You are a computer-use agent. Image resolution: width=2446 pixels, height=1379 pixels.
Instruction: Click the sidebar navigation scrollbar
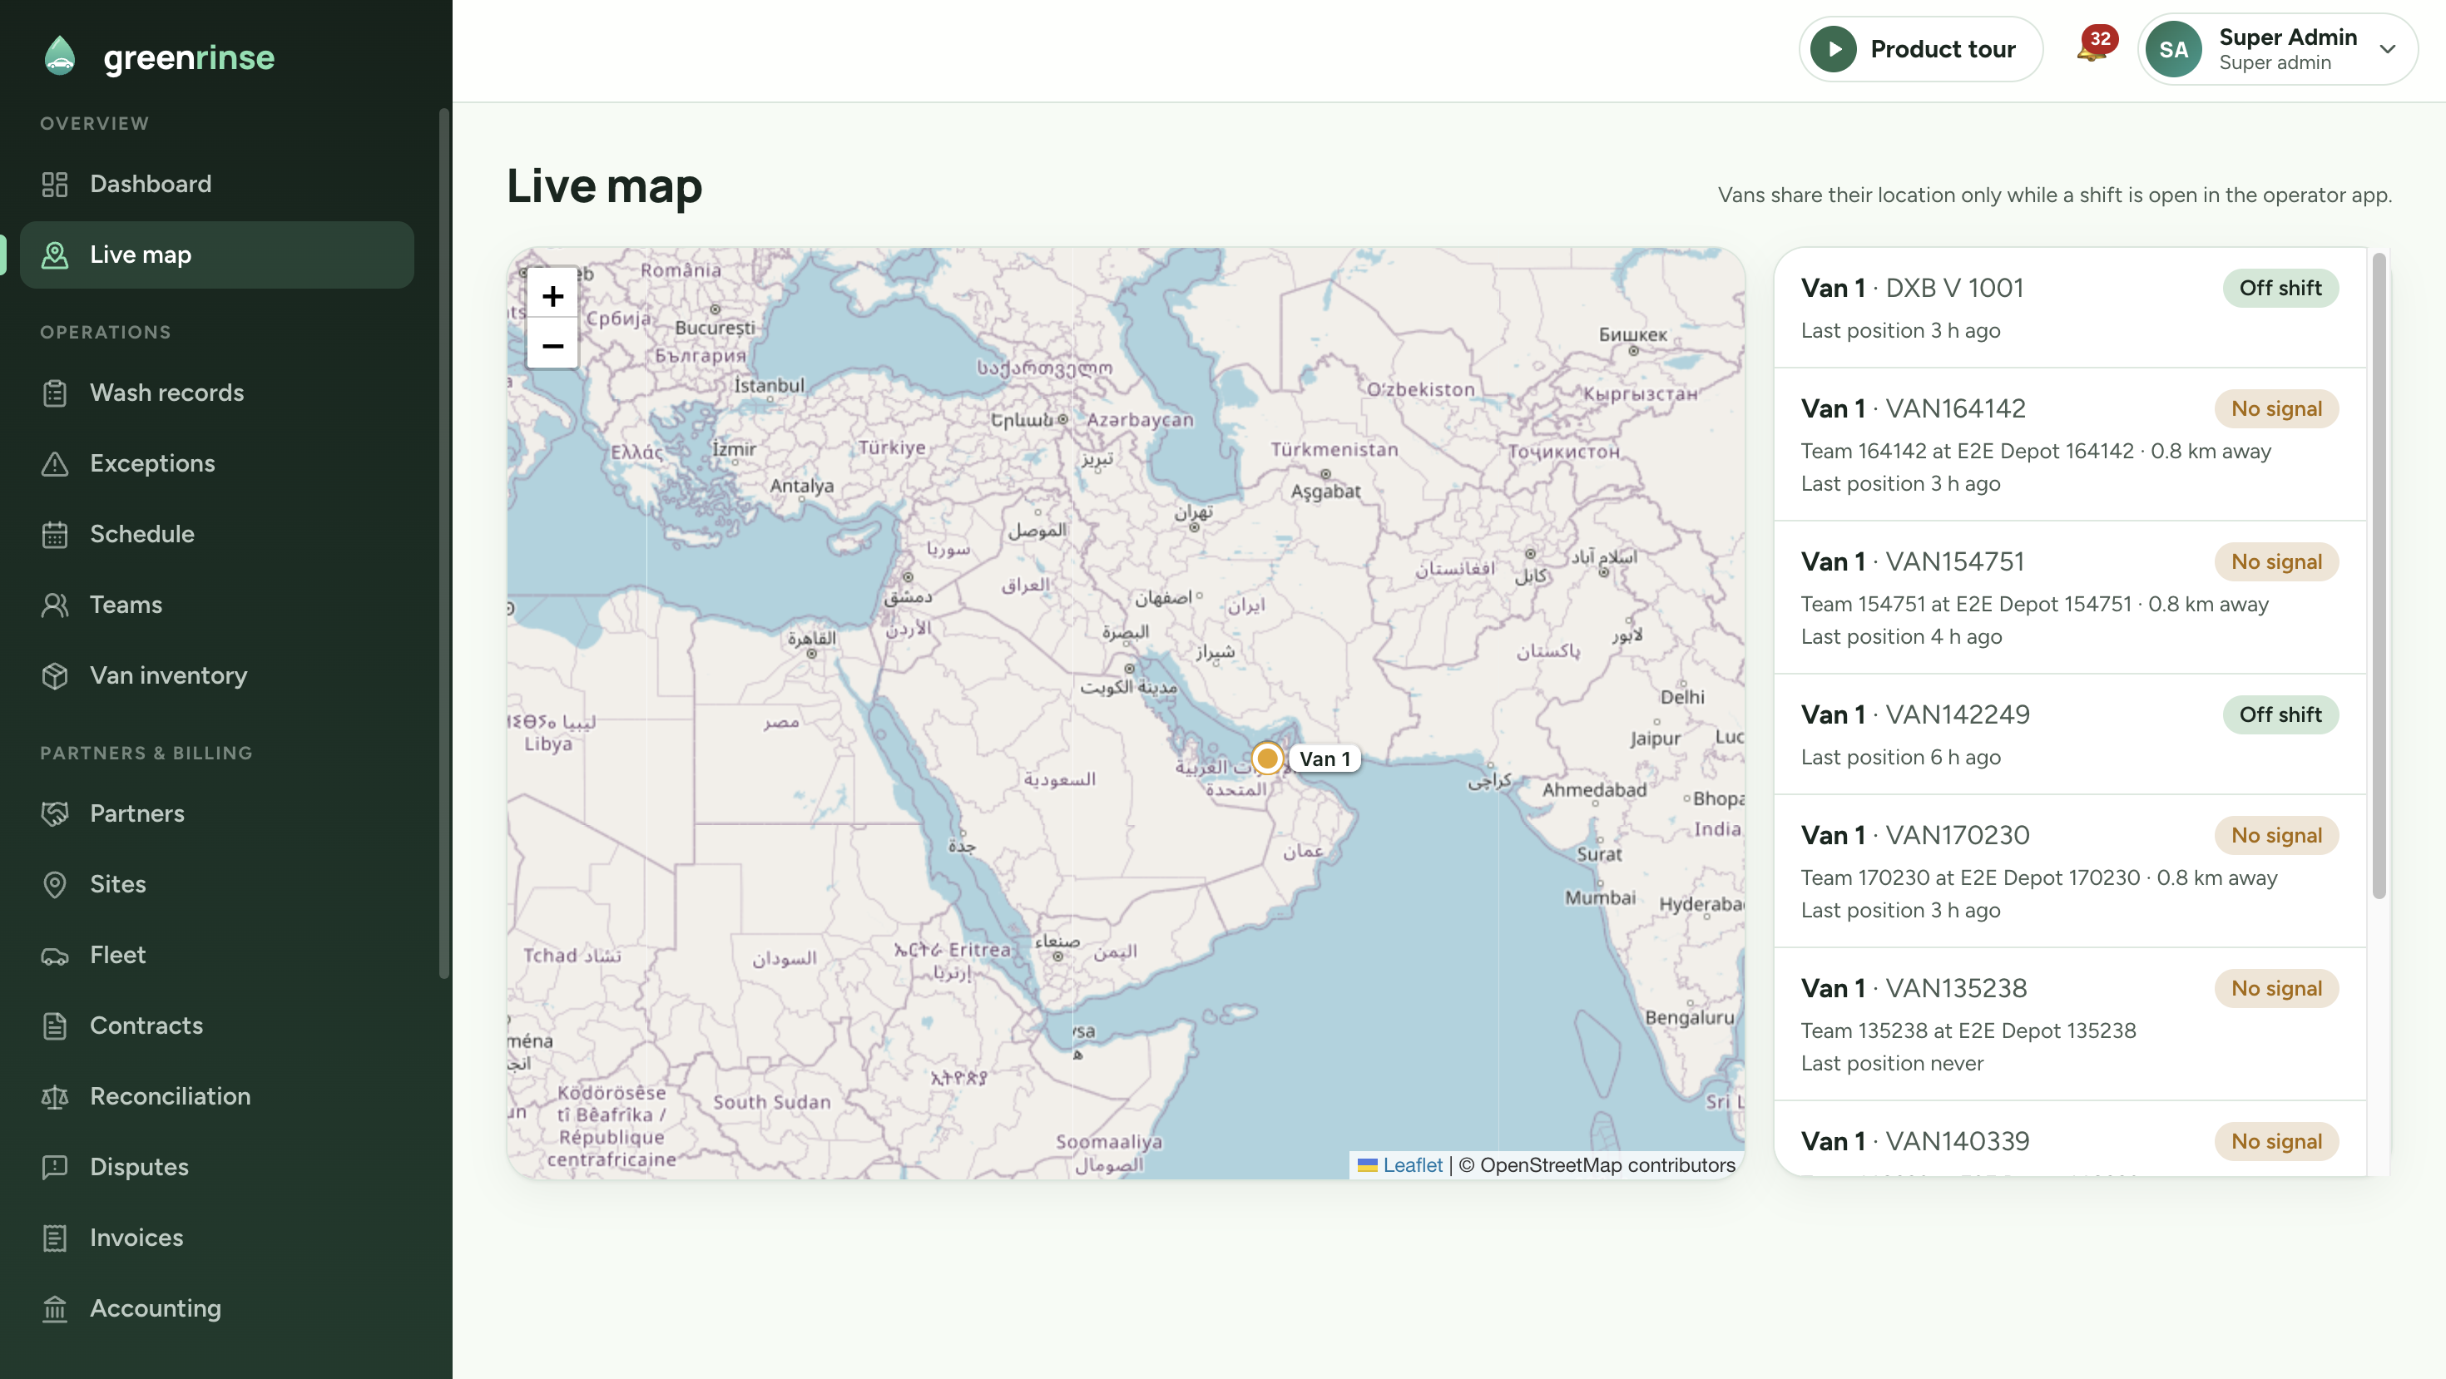(x=443, y=544)
